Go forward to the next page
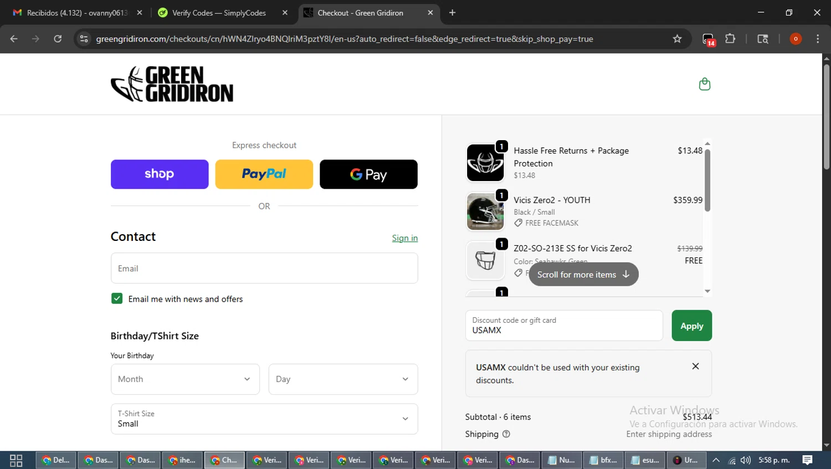 pyautogui.click(x=35, y=39)
